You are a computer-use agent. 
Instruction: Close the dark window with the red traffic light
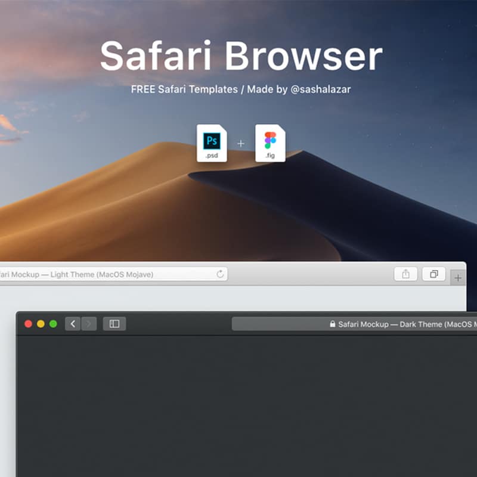click(29, 324)
